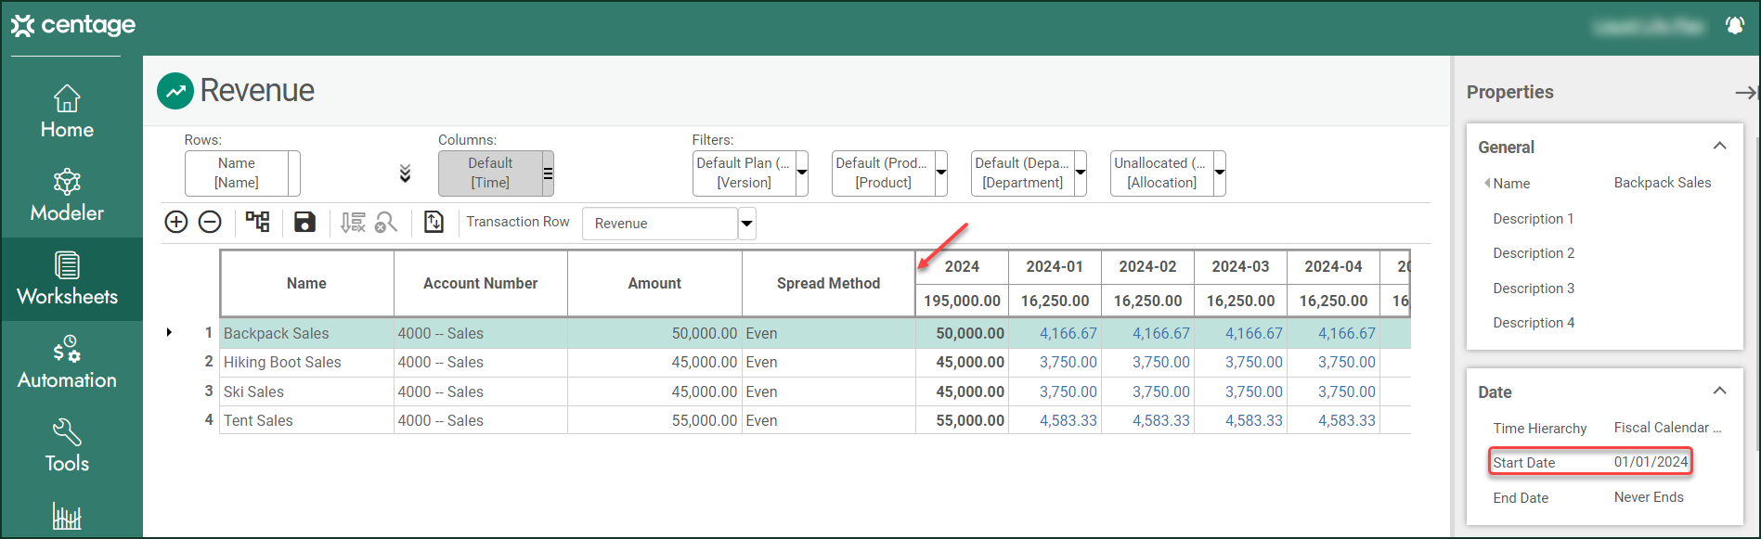The width and height of the screenshot is (1761, 539).
Task: Open the Department filter dropdown
Action: (x=1081, y=173)
